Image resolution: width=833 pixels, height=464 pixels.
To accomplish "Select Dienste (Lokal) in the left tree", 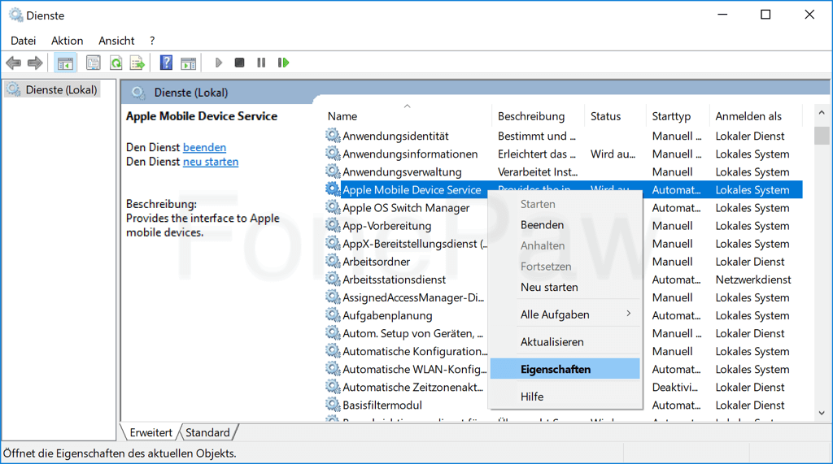I will 52,89.
